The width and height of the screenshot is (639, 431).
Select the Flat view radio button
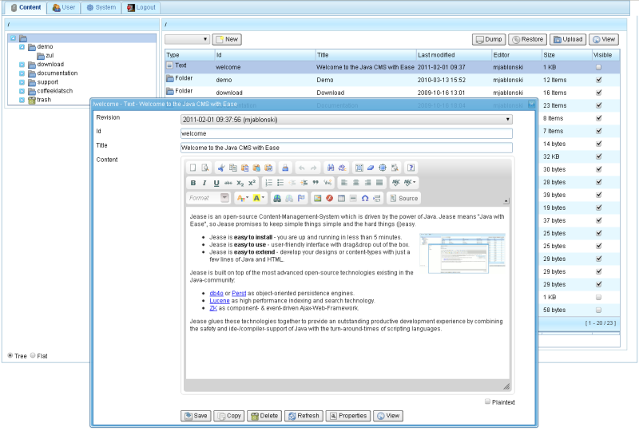33,355
